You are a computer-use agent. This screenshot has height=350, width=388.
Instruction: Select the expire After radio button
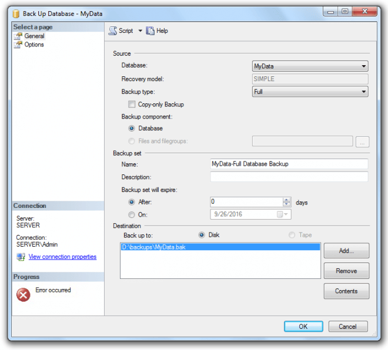pyautogui.click(x=132, y=202)
